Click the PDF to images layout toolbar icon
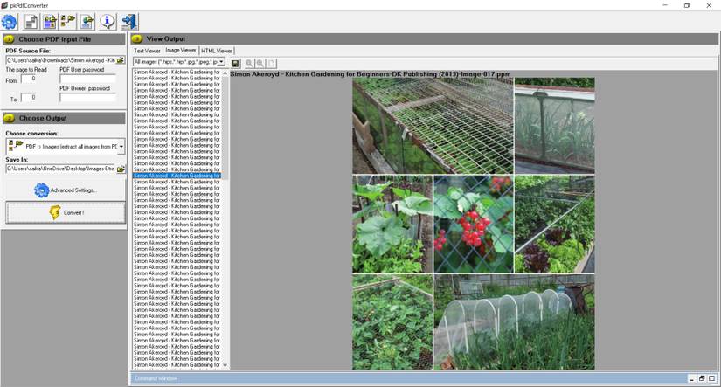 pos(50,22)
